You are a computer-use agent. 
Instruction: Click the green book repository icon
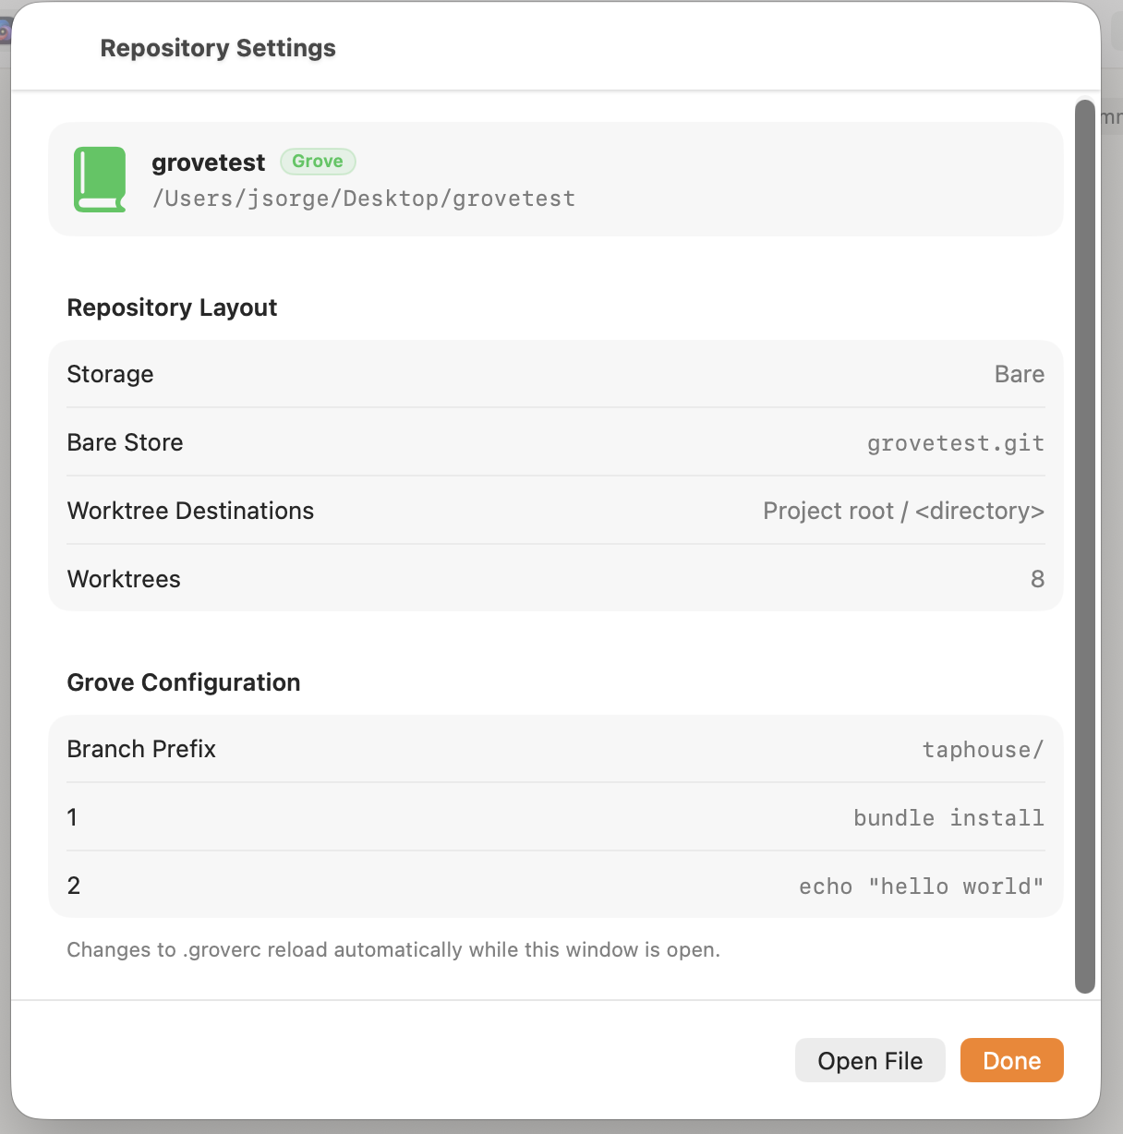tap(100, 179)
